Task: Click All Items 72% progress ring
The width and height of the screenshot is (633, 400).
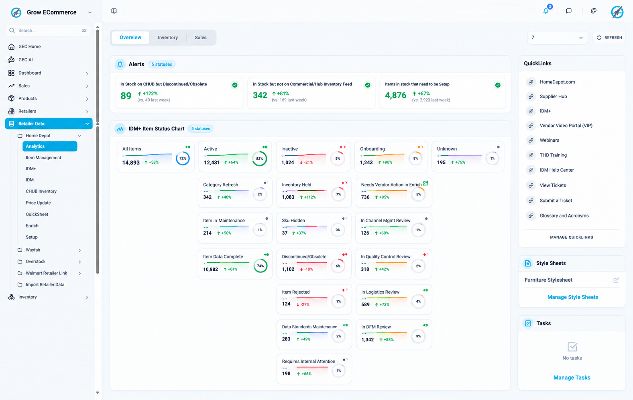Action: (183, 158)
